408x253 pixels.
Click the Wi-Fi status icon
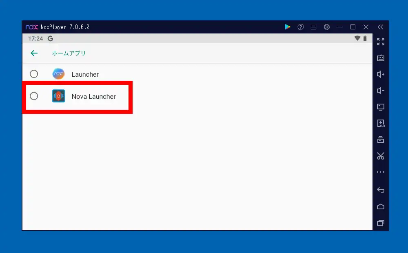point(357,38)
